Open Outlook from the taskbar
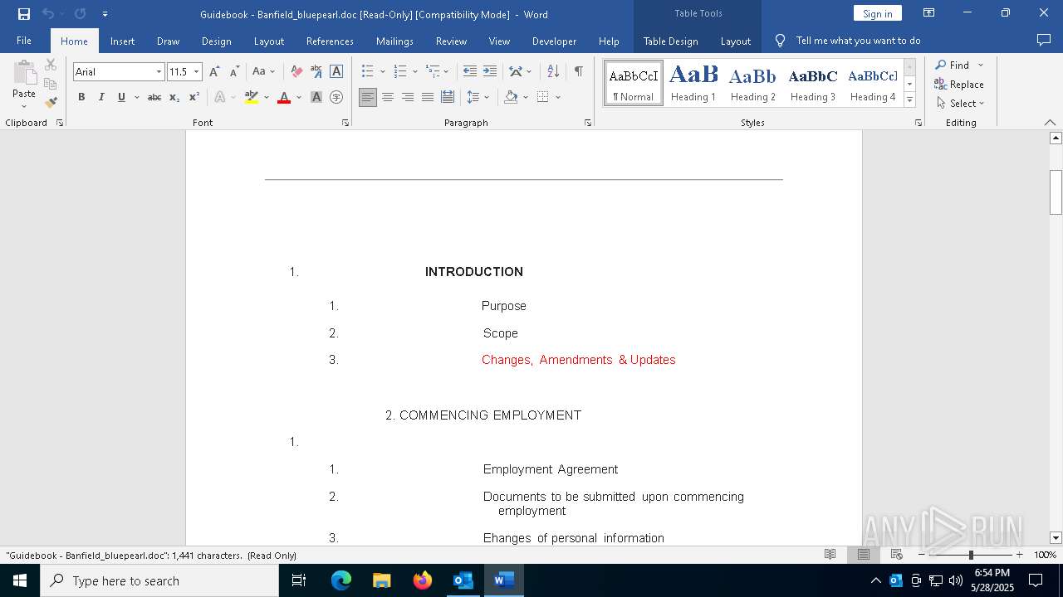Screen dimensions: 1063x597 tap(463, 580)
